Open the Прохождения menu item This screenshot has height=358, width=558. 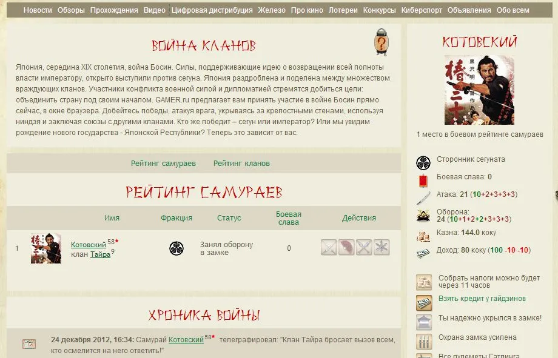pyautogui.click(x=114, y=10)
